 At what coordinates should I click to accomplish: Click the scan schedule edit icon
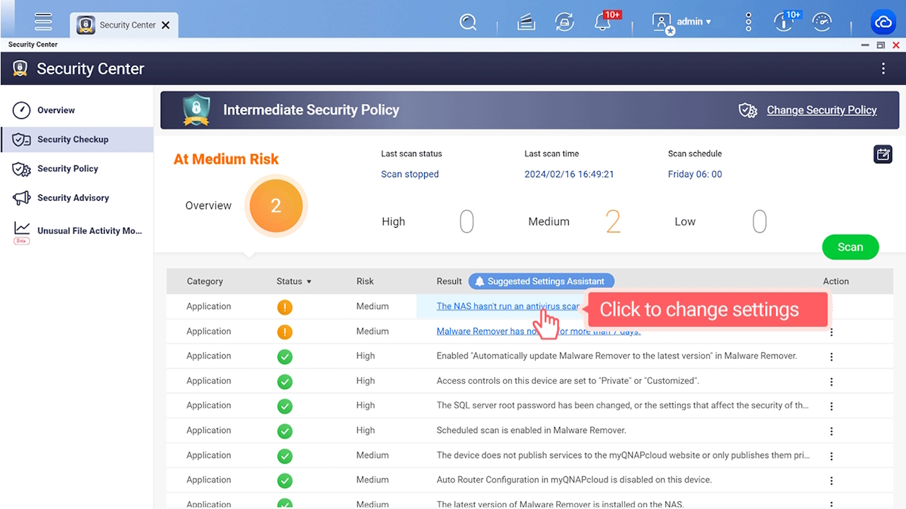[x=883, y=154]
